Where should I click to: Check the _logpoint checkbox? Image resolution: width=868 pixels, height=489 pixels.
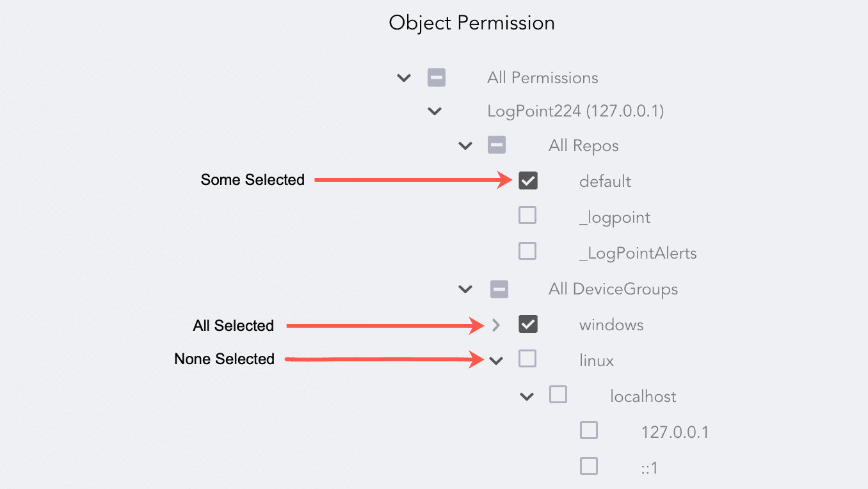pyautogui.click(x=527, y=215)
